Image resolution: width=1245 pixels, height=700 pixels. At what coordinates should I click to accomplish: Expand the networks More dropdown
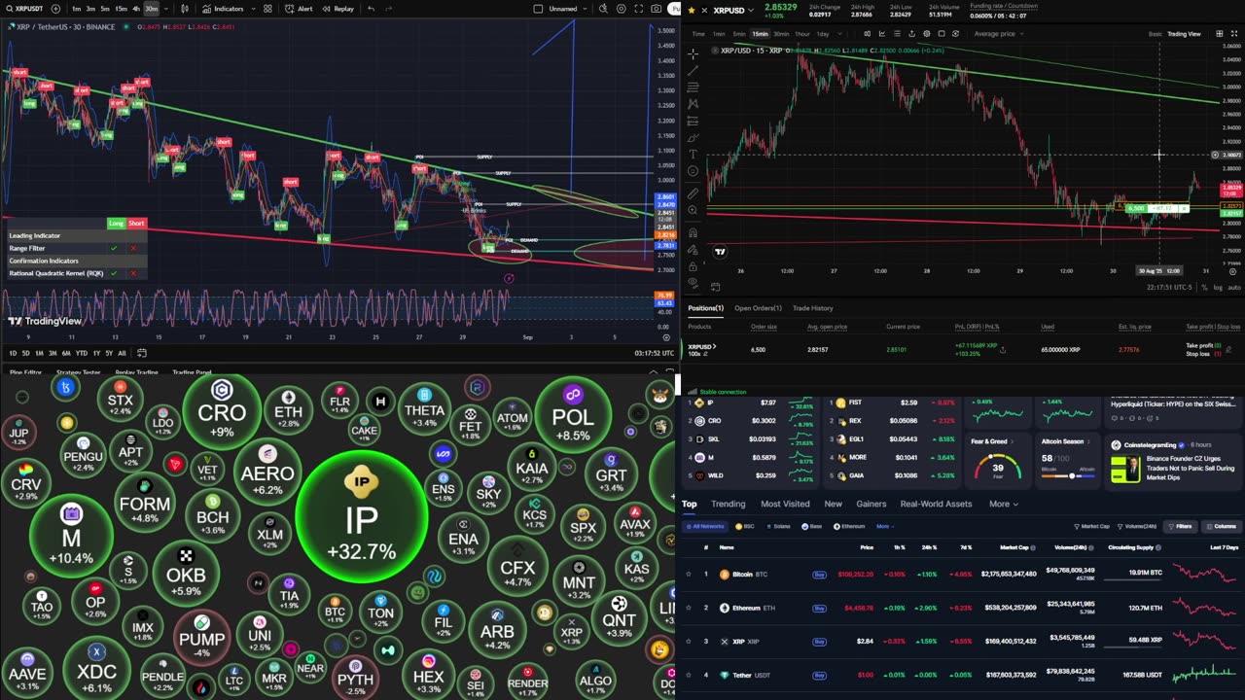(884, 526)
